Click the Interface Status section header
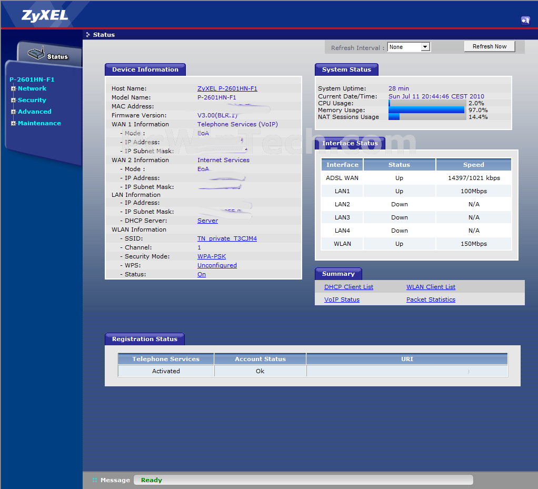The width and height of the screenshot is (538, 489). point(350,144)
